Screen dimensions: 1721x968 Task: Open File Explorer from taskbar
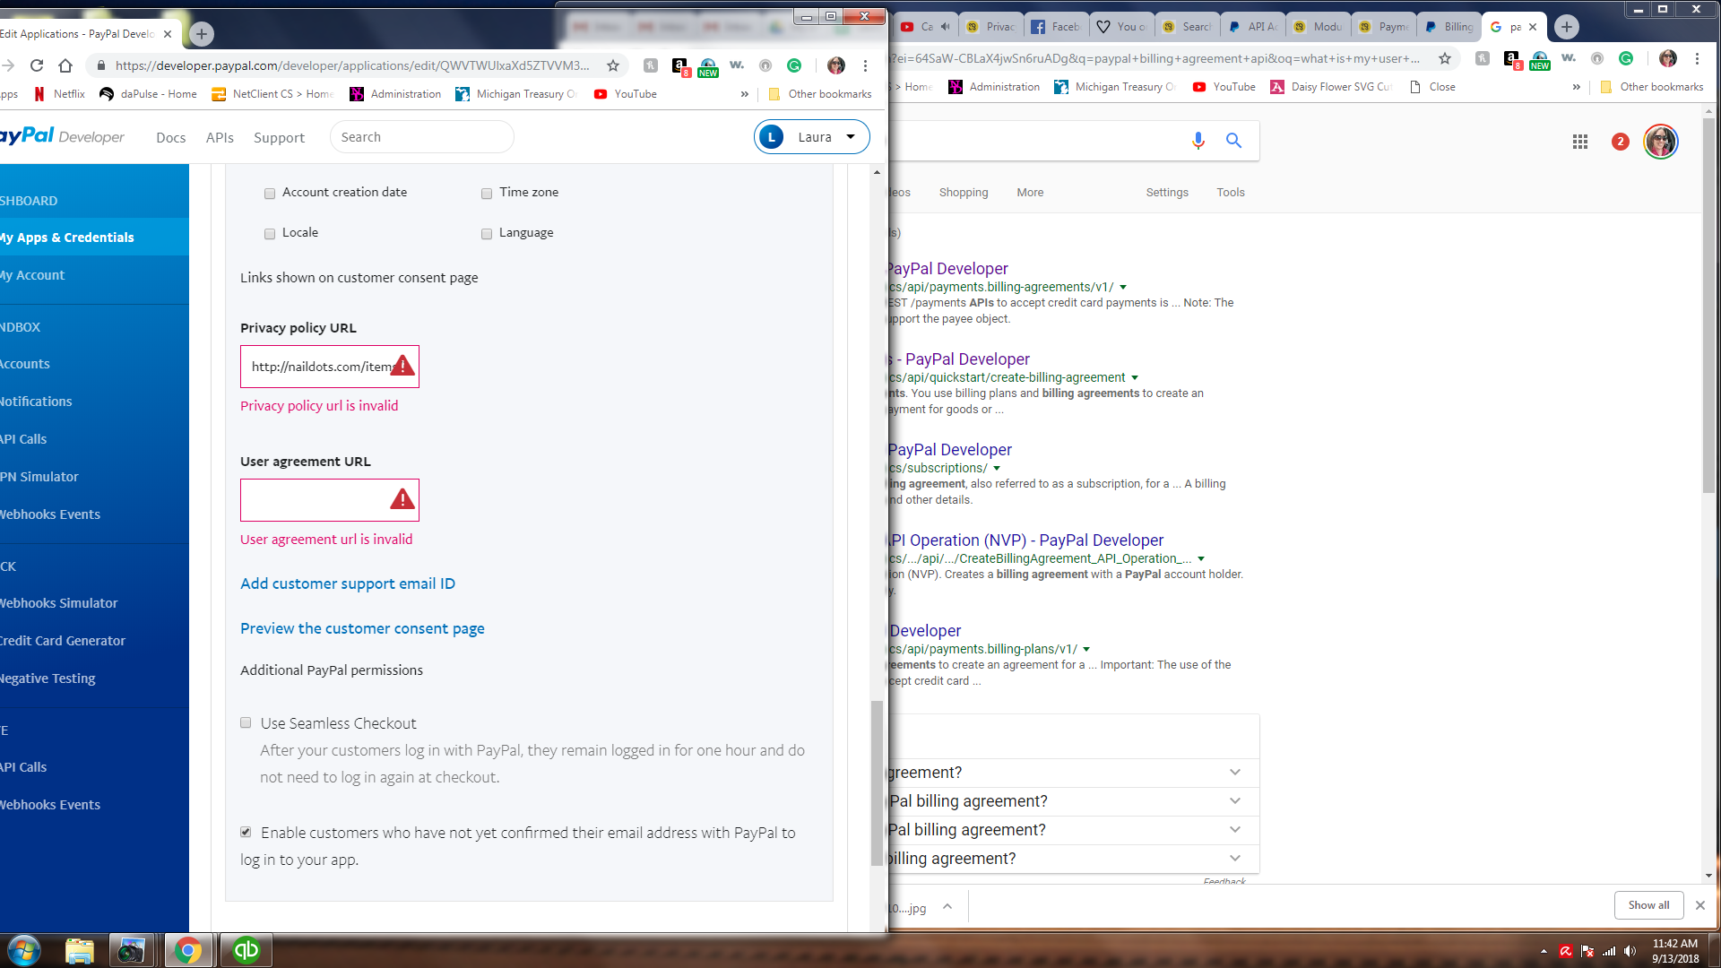pos(80,950)
